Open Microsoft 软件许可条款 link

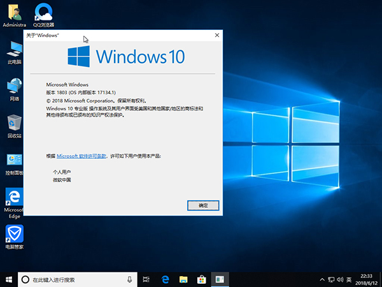81,156
